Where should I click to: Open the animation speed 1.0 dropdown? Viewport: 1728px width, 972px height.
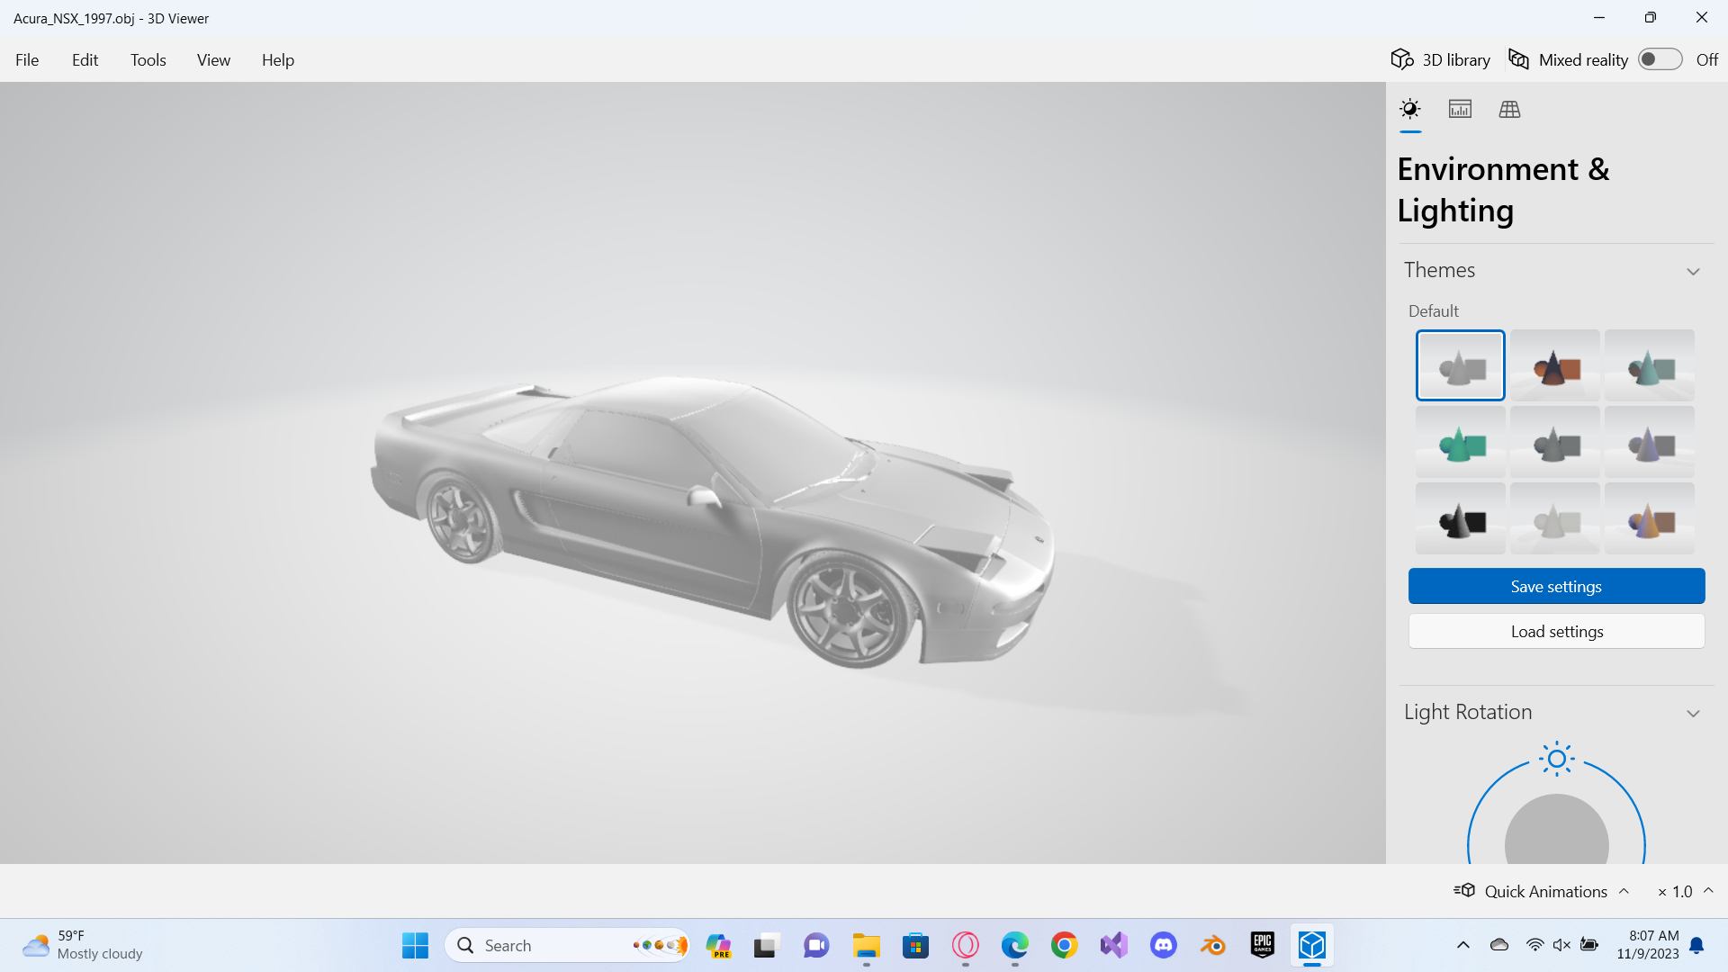coord(1708,891)
